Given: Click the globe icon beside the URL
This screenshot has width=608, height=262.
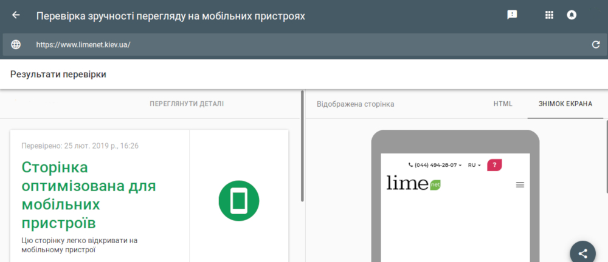Looking at the screenshot, I should [x=16, y=44].
